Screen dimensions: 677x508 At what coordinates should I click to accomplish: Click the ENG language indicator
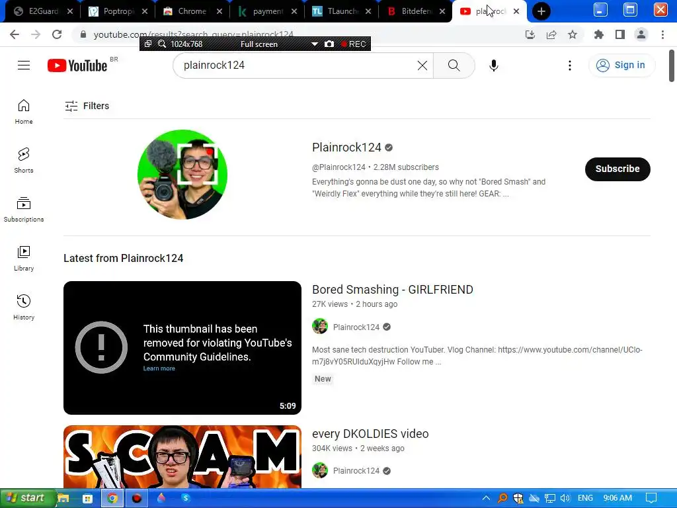(x=586, y=498)
